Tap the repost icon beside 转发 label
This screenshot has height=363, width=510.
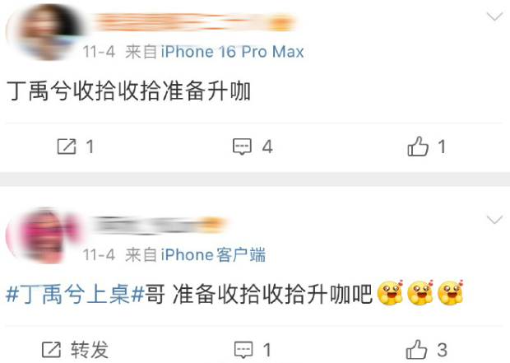[51, 350]
